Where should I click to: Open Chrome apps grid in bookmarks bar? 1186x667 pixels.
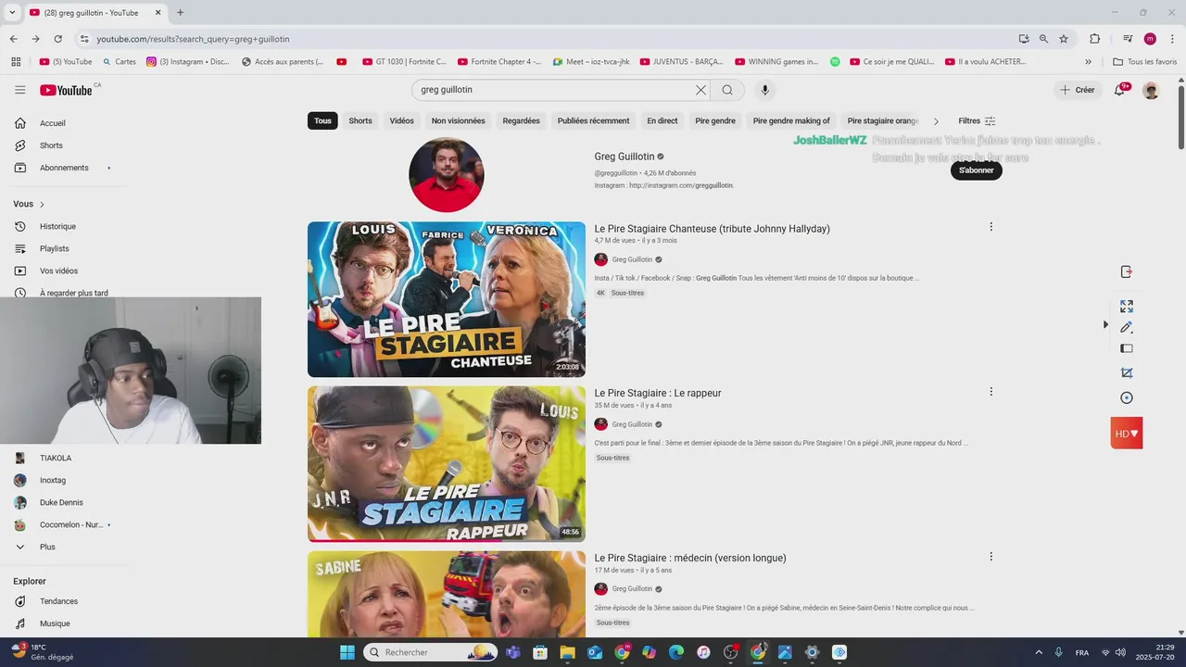(16, 62)
